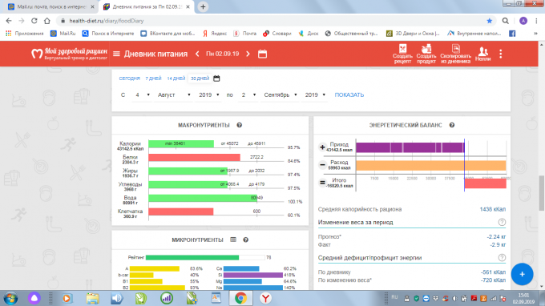
Task: Open start day dropdown showing 4
Action: click(142, 95)
